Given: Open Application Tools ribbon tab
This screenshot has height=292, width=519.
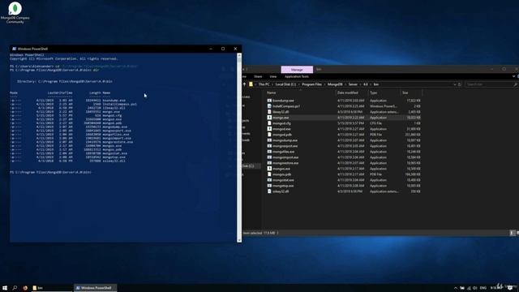Looking at the screenshot, I should [x=297, y=76].
